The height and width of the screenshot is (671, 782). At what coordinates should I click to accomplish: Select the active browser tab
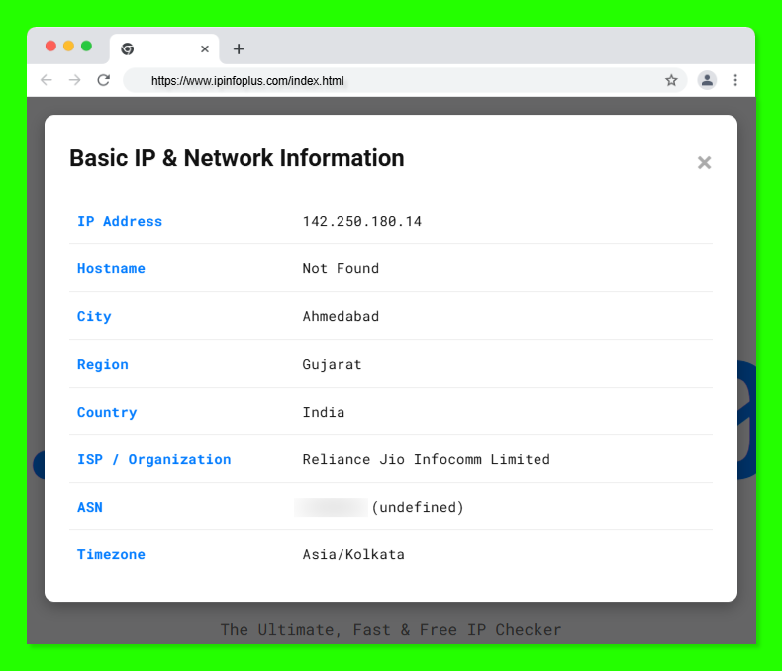tap(164, 48)
